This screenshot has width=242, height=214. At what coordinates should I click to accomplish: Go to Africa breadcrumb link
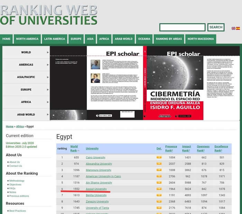click(x=20, y=127)
